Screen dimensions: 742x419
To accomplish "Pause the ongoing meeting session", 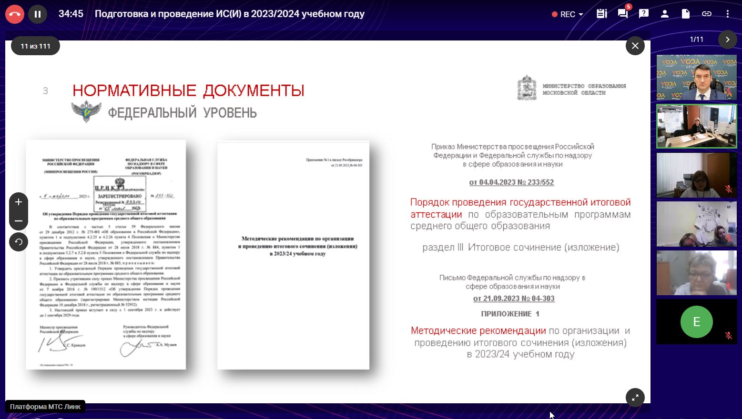I will tap(38, 14).
